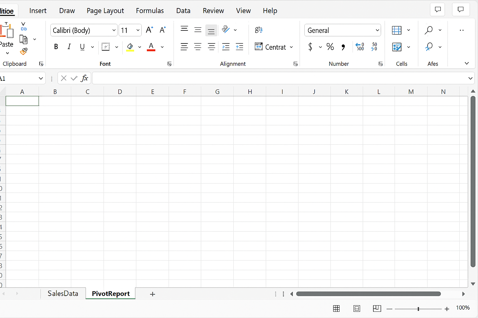Viewport: 478px width, 318px height.
Task: Click the zoom slider handle
Action: [418, 309]
